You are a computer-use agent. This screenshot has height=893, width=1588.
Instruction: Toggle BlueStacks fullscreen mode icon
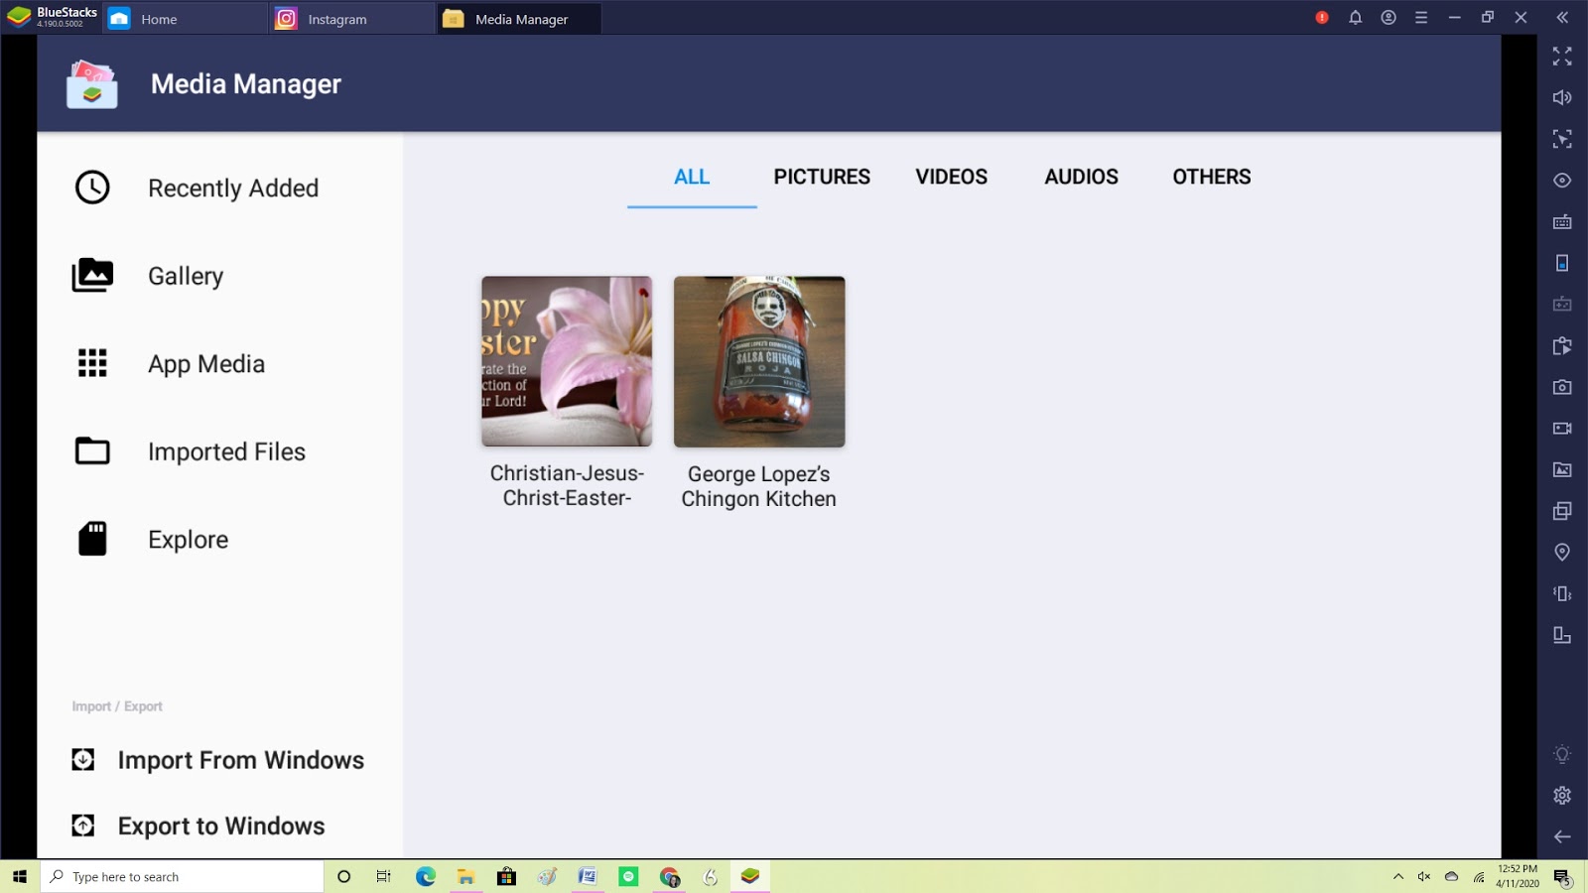tap(1562, 57)
